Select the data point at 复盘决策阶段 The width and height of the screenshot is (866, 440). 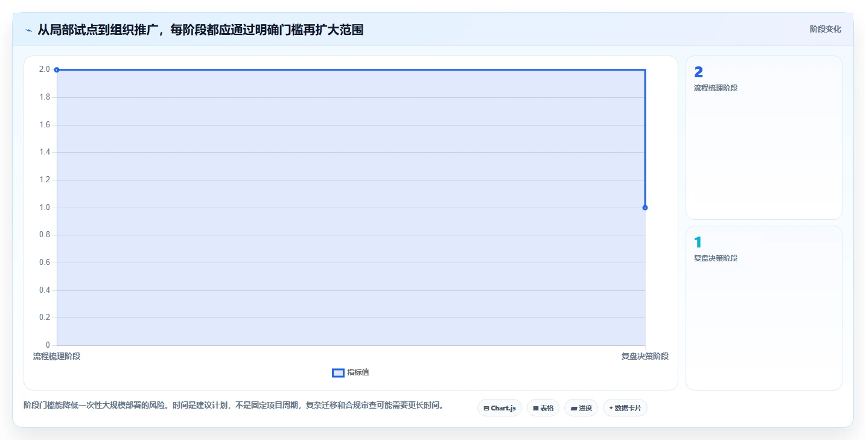tap(645, 208)
